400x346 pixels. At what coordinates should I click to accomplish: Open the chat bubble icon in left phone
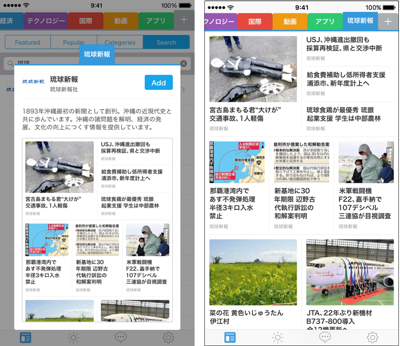pyautogui.click(x=121, y=337)
